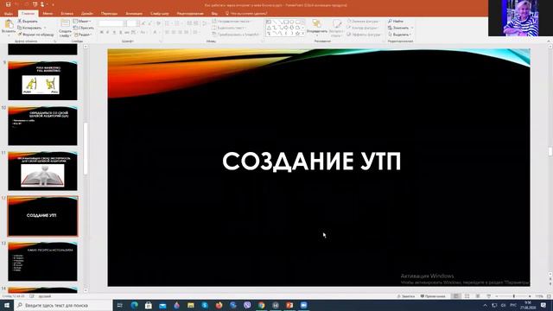The width and height of the screenshot is (553, 311).
Task: Open Google Chrome from the taskbar
Action: pos(261,305)
